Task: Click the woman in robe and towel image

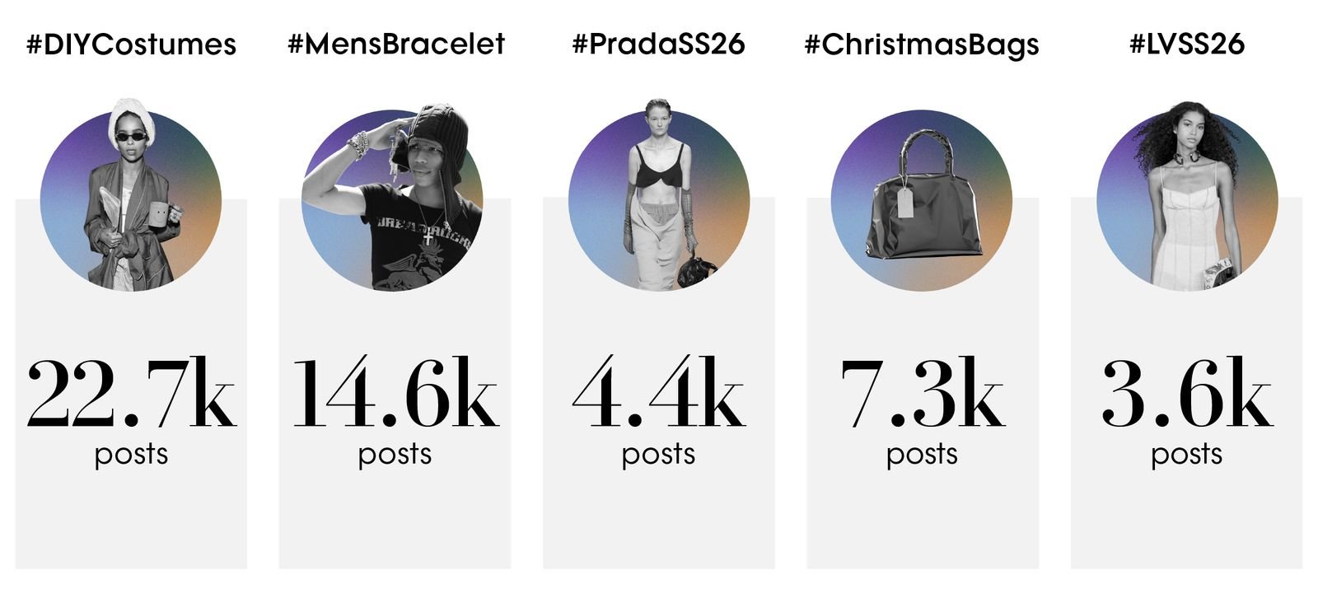Action: [131, 198]
